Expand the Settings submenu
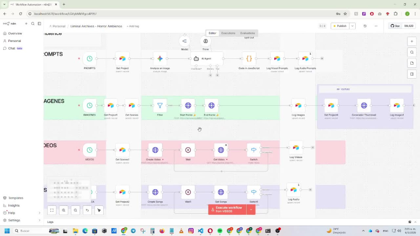The image size is (420, 236). click(x=39, y=220)
